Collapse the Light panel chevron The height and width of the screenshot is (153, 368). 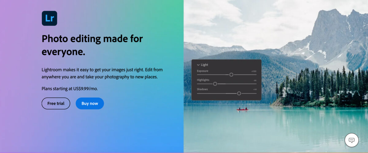[x=198, y=65]
